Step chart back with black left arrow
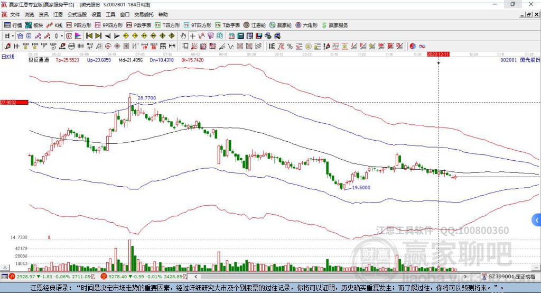541x293 pixels. [108, 36]
